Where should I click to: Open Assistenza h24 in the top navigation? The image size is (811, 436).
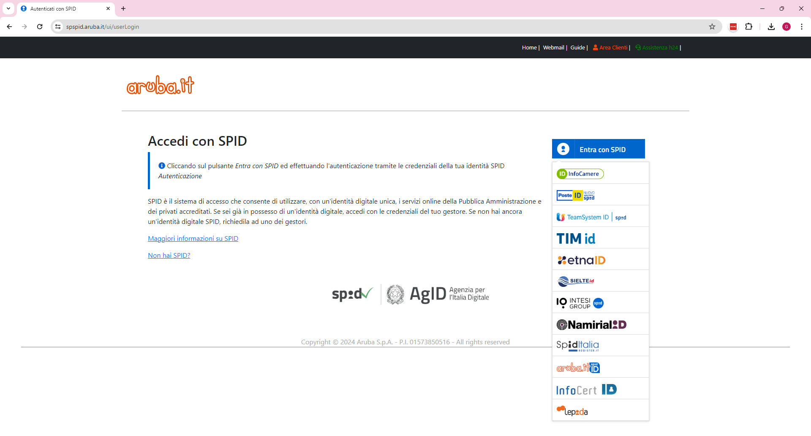656,48
